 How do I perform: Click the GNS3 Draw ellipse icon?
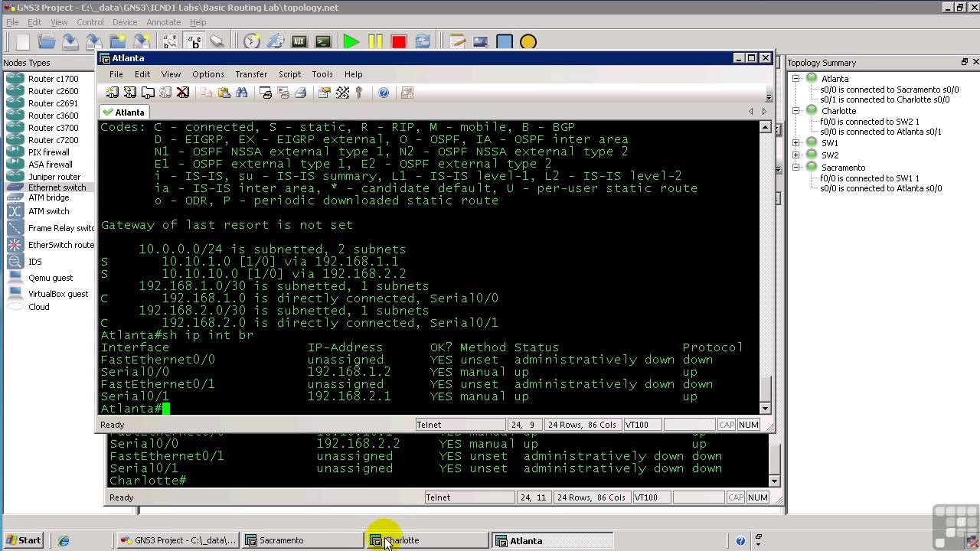pos(528,41)
